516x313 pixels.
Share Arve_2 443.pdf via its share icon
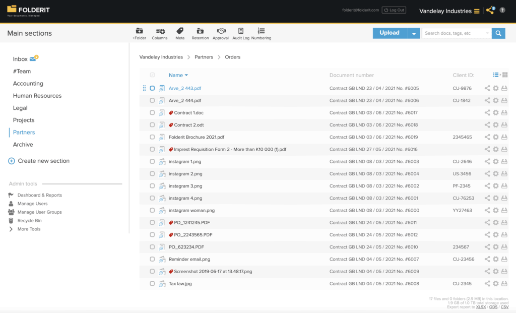click(x=487, y=88)
